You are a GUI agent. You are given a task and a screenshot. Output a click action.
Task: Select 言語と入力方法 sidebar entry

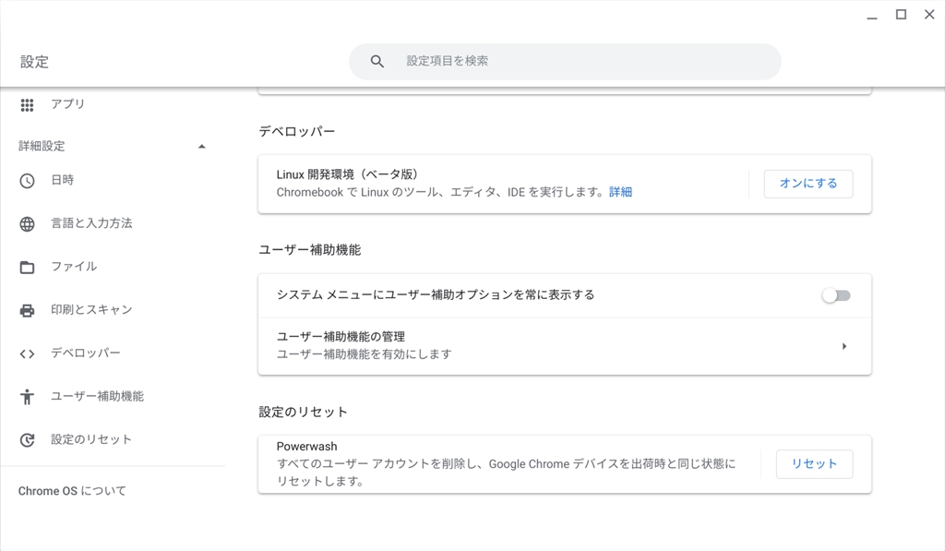pyautogui.click(x=91, y=223)
